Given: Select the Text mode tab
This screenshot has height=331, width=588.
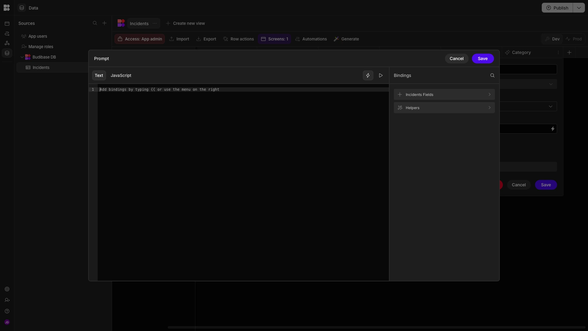Looking at the screenshot, I should 99,75.
